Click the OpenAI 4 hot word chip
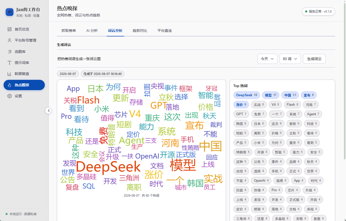 click(261, 181)
